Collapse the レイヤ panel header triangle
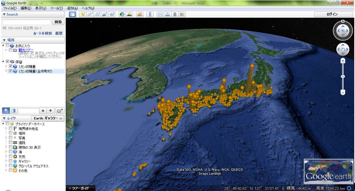 4,118
